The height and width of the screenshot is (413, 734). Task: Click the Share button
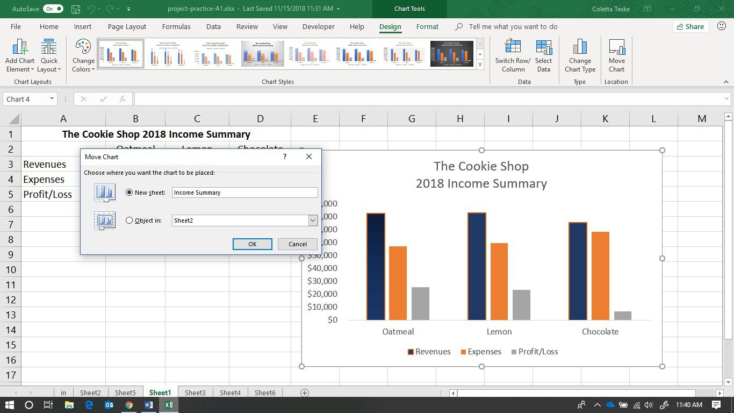(x=690, y=26)
